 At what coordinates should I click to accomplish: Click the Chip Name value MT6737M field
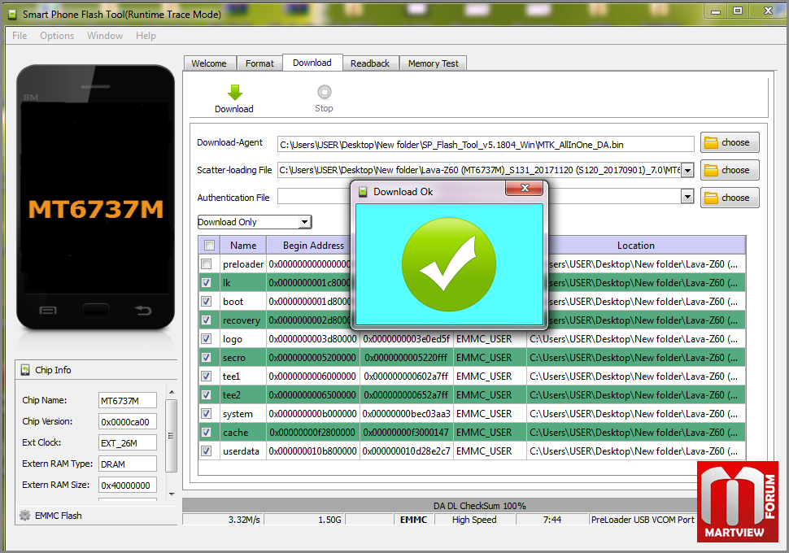(128, 401)
